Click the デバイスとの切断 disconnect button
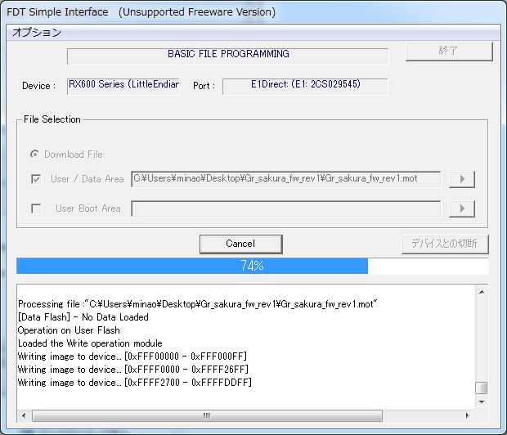 click(445, 244)
